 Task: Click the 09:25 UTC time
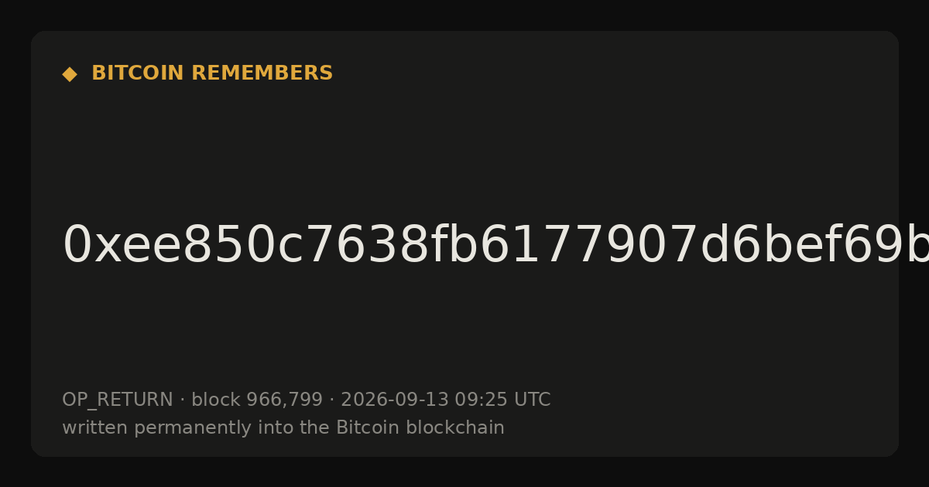(502, 400)
